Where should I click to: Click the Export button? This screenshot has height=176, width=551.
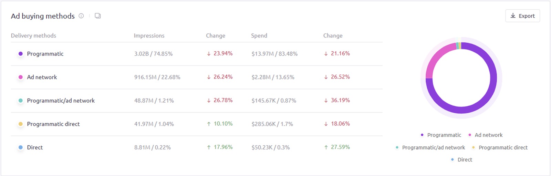coord(522,16)
